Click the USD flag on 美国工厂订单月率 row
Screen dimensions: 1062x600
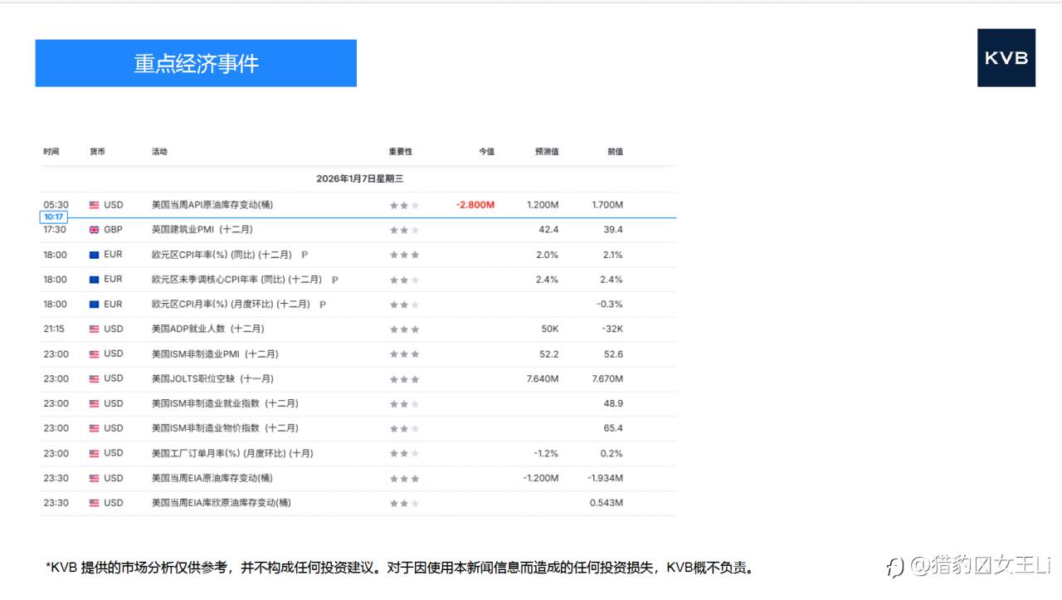[x=95, y=453]
